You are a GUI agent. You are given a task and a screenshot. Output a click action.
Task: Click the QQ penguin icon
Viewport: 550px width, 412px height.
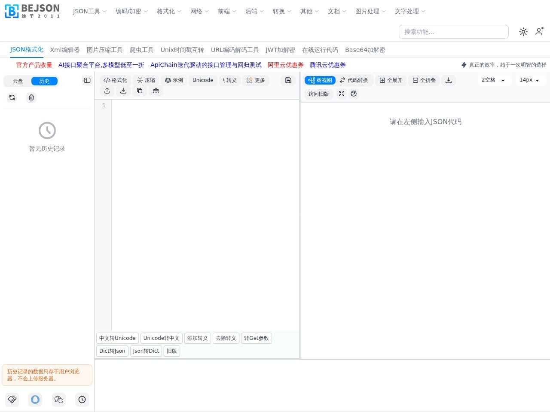(x=35, y=400)
